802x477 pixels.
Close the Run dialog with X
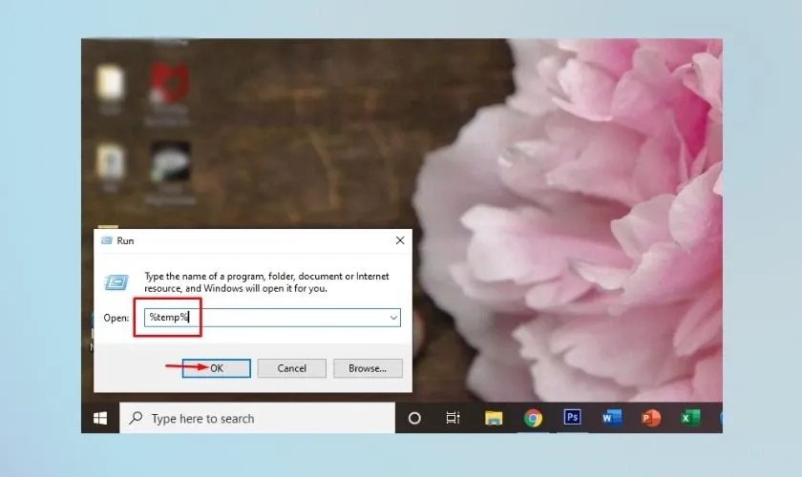(x=399, y=241)
